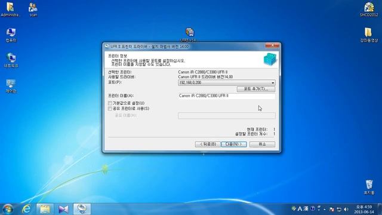Open the Action Center flag icon

[332, 209]
